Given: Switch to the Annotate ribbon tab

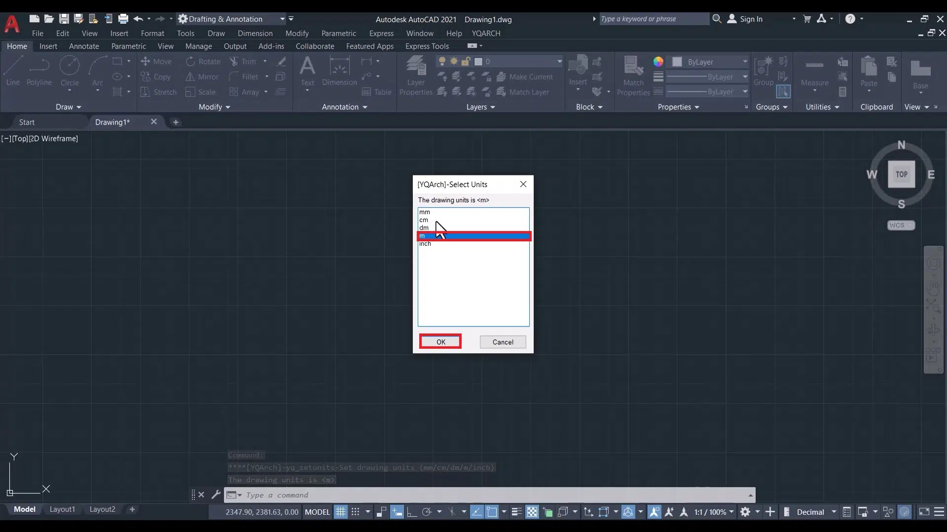Looking at the screenshot, I should (84, 46).
